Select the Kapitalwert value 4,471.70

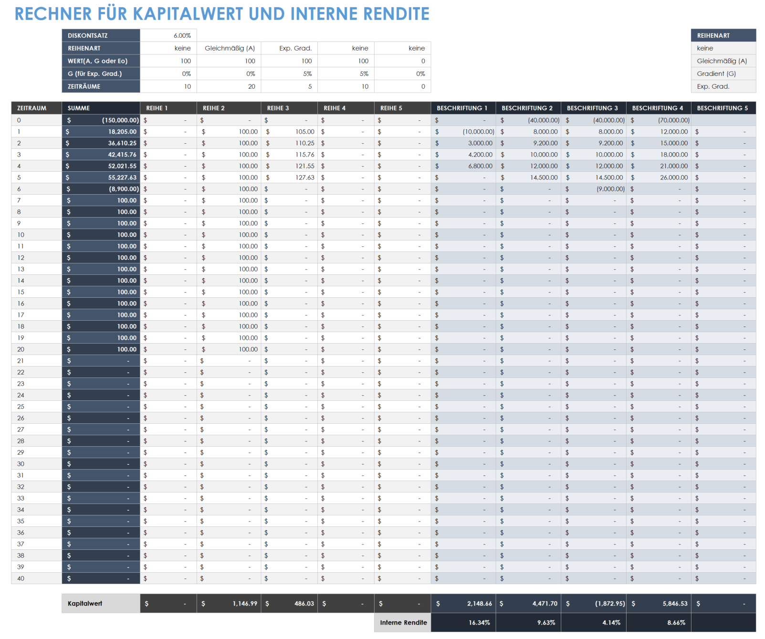(x=528, y=604)
